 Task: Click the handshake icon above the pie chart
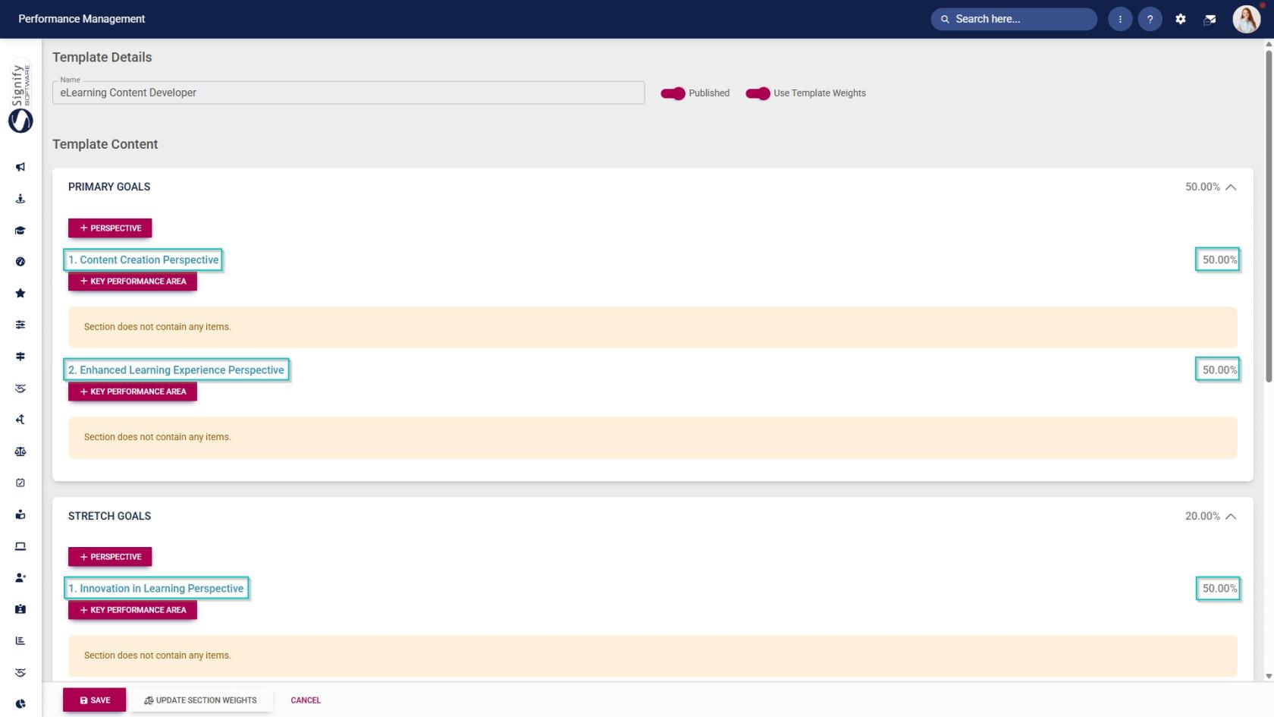coord(20,672)
